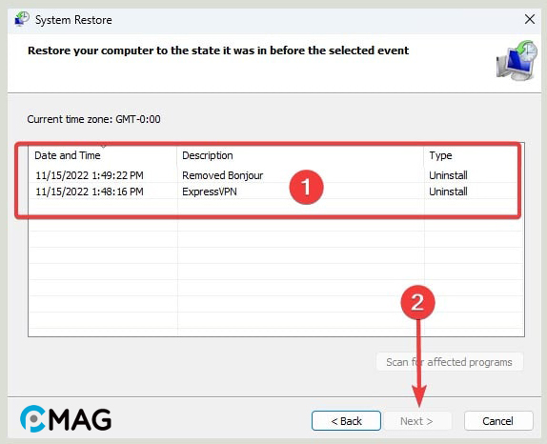Click the 11/15/2022 1:48:16 PM date cell
Image resolution: width=547 pixels, height=444 pixels.
pos(90,192)
